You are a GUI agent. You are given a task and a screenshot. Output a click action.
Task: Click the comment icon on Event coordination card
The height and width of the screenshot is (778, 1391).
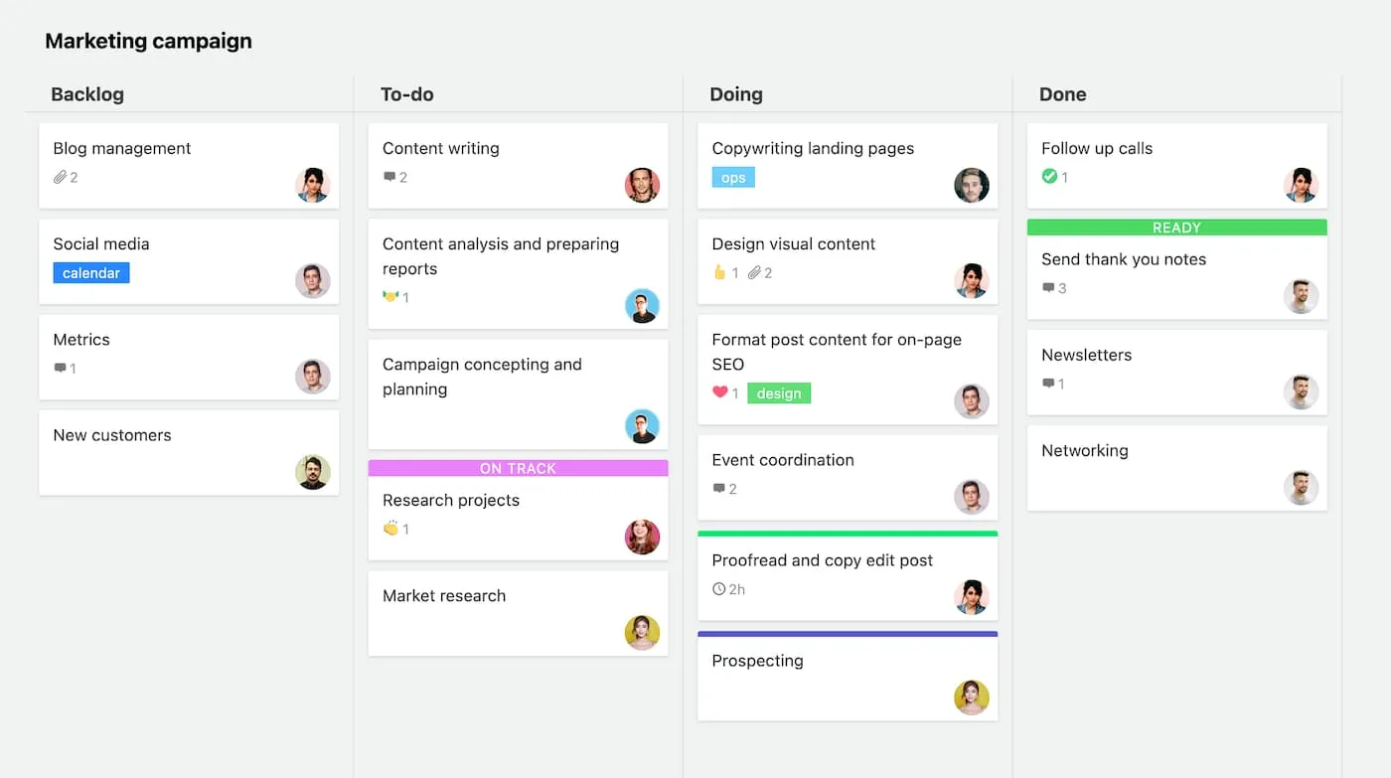[x=719, y=489]
